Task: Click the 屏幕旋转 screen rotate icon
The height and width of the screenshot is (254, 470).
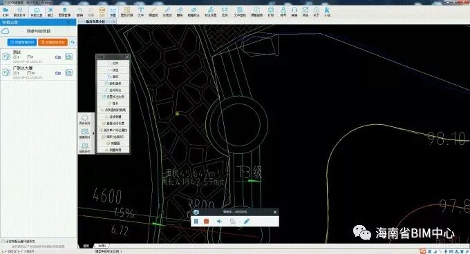Action: pyautogui.click(x=256, y=12)
